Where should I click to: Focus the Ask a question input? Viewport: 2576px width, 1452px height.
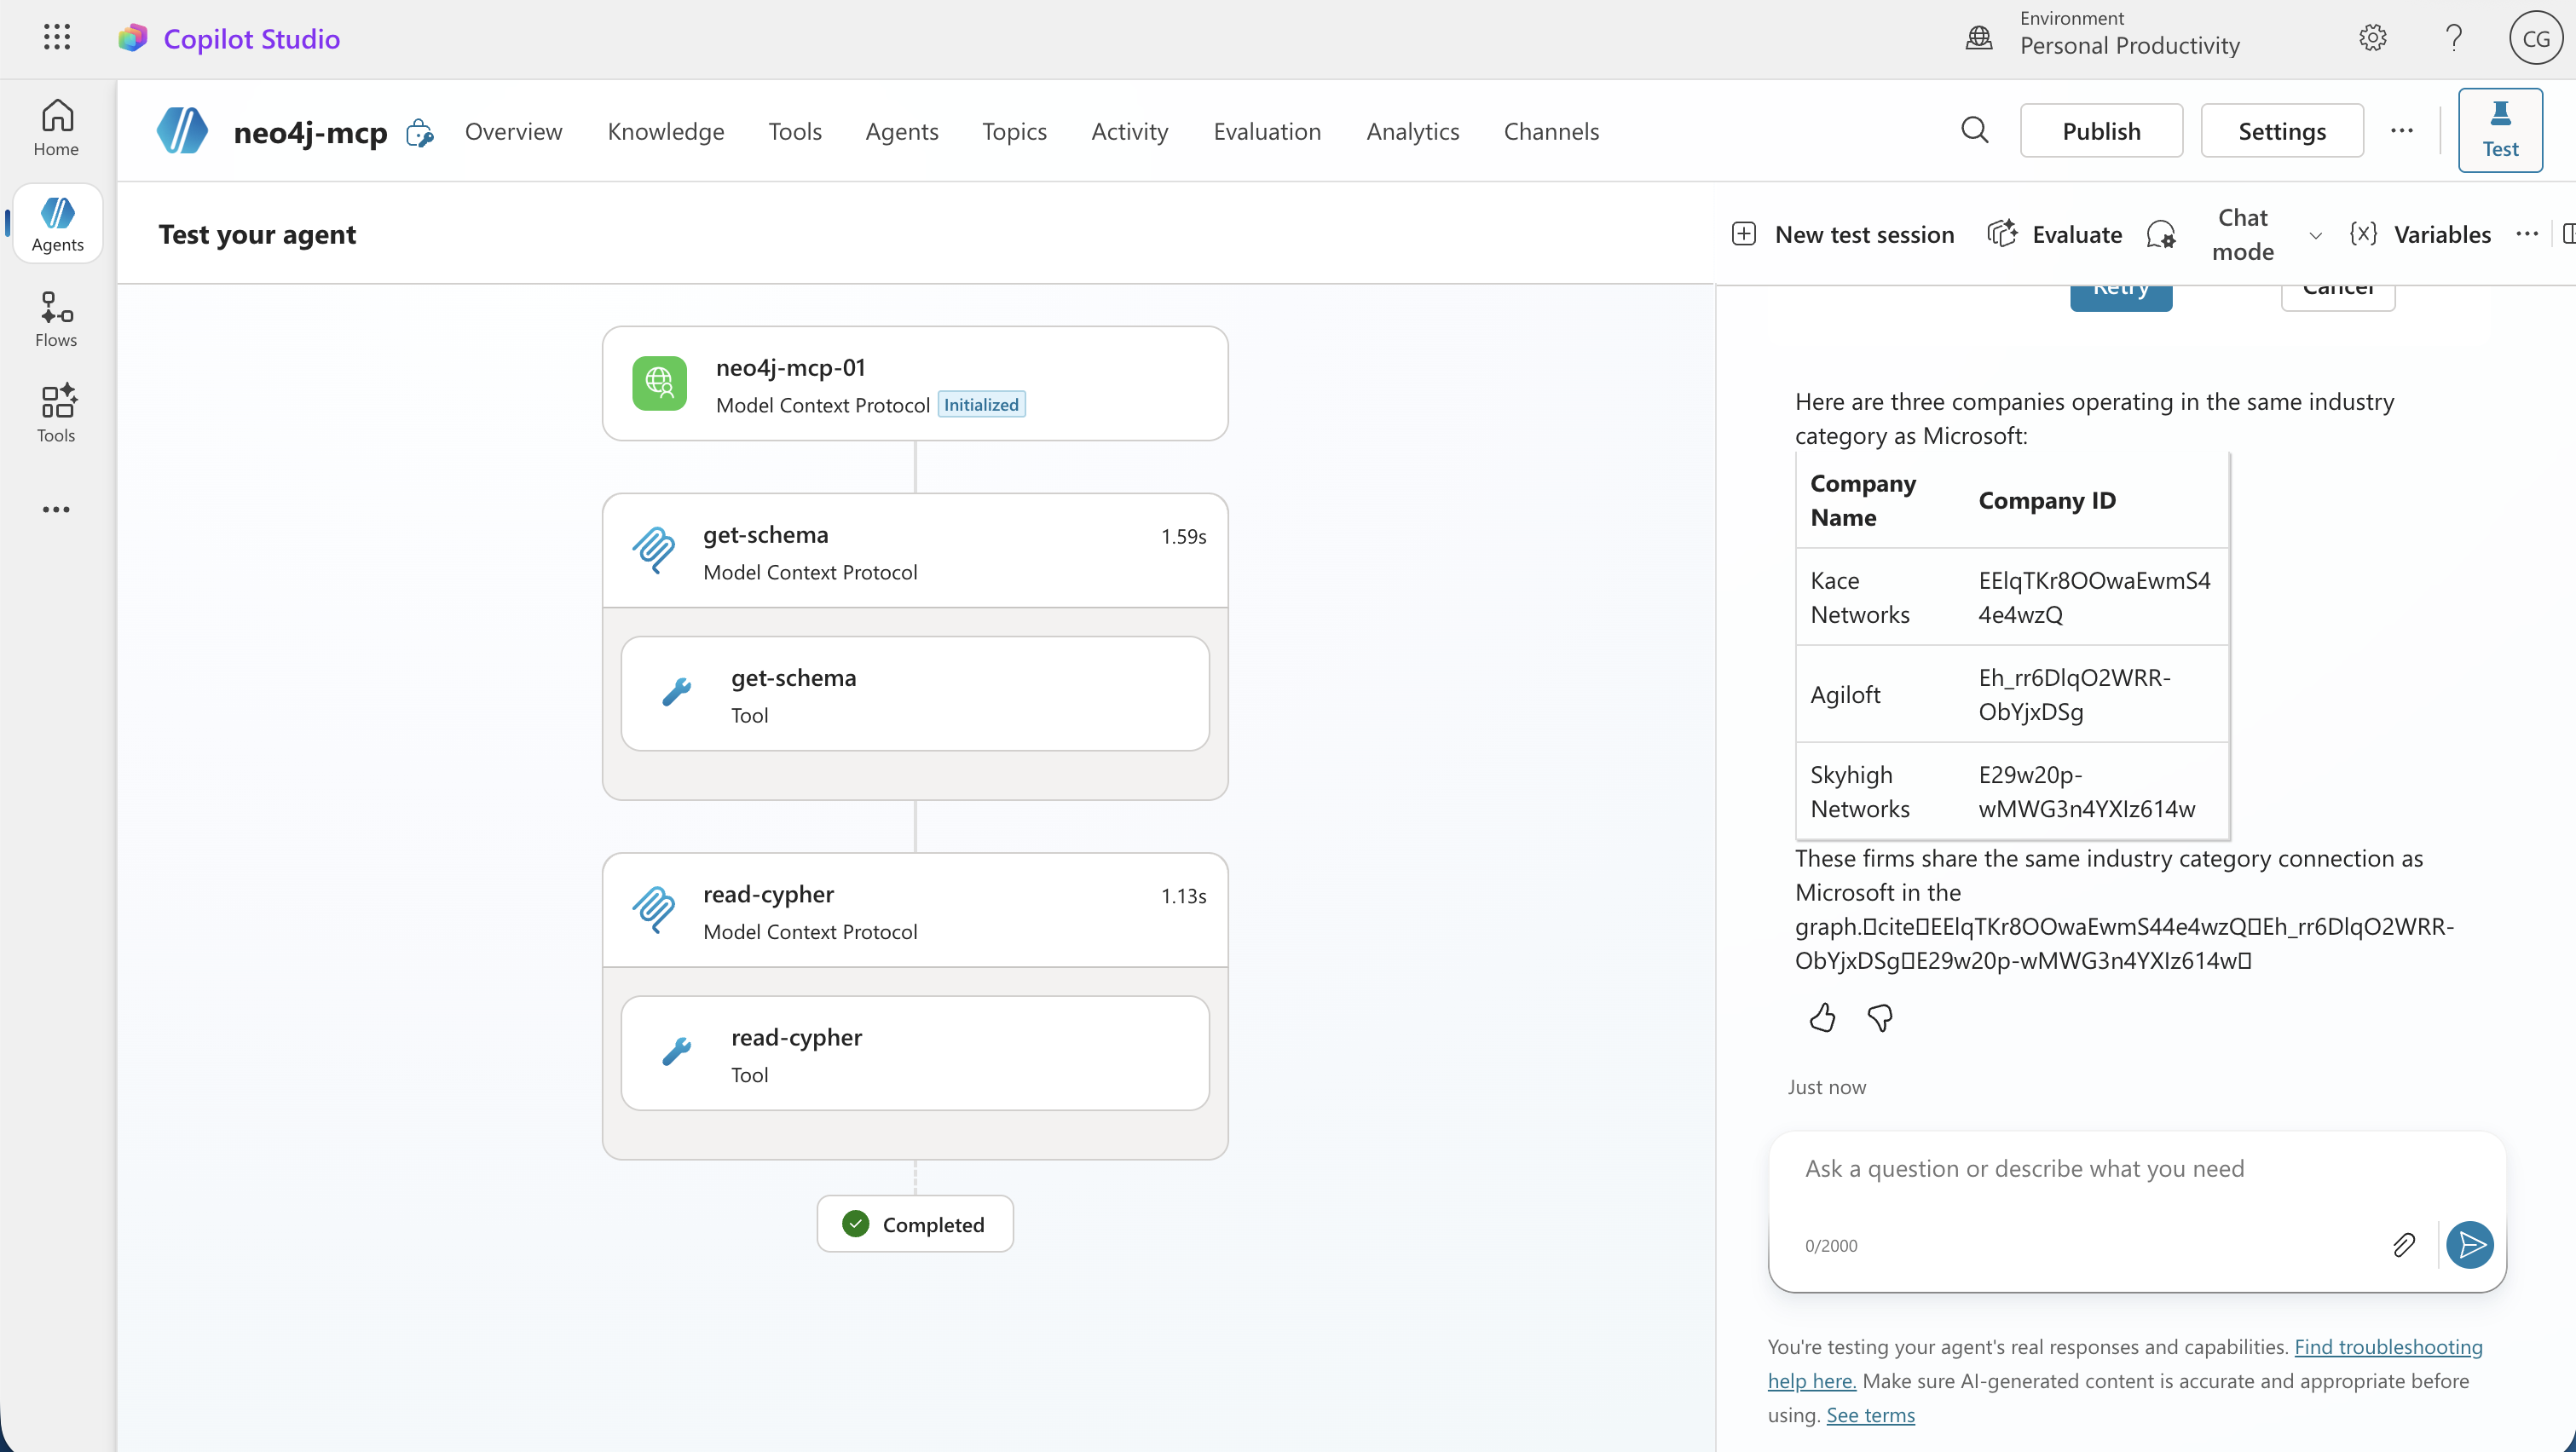(2137, 1169)
